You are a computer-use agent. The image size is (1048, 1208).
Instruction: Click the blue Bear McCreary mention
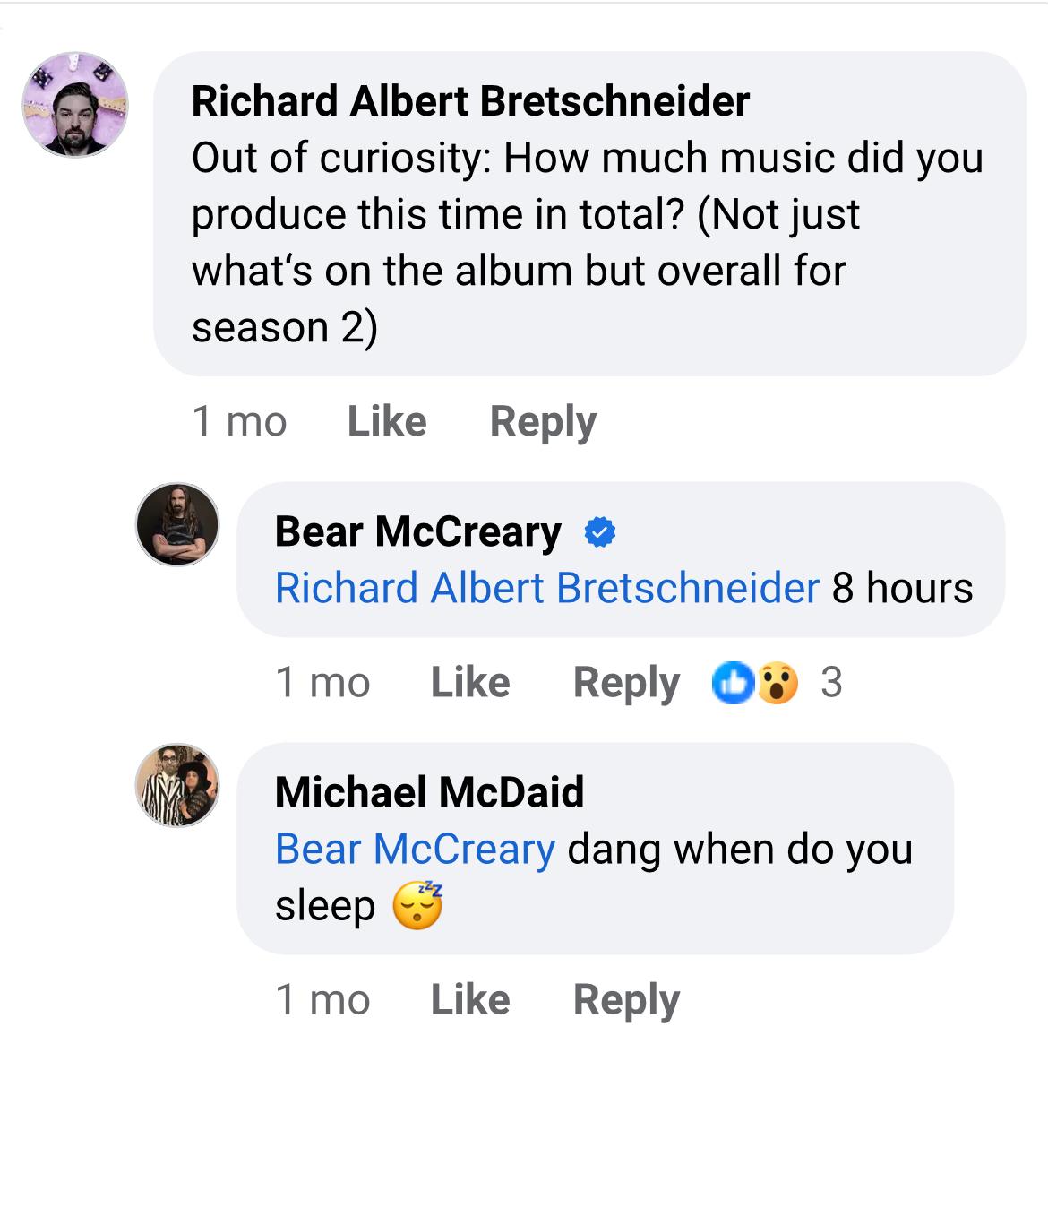[415, 849]
